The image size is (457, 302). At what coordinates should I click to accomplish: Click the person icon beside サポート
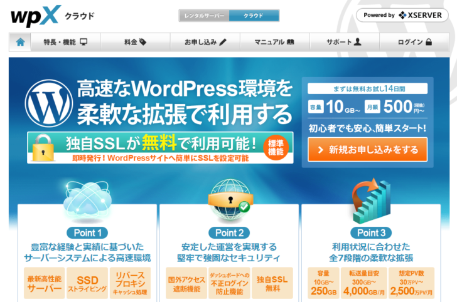[358, 42]
